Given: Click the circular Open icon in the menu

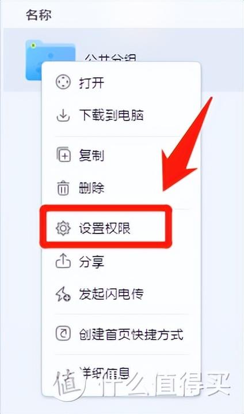Looking at the screenshot, I should click(63, 82).
